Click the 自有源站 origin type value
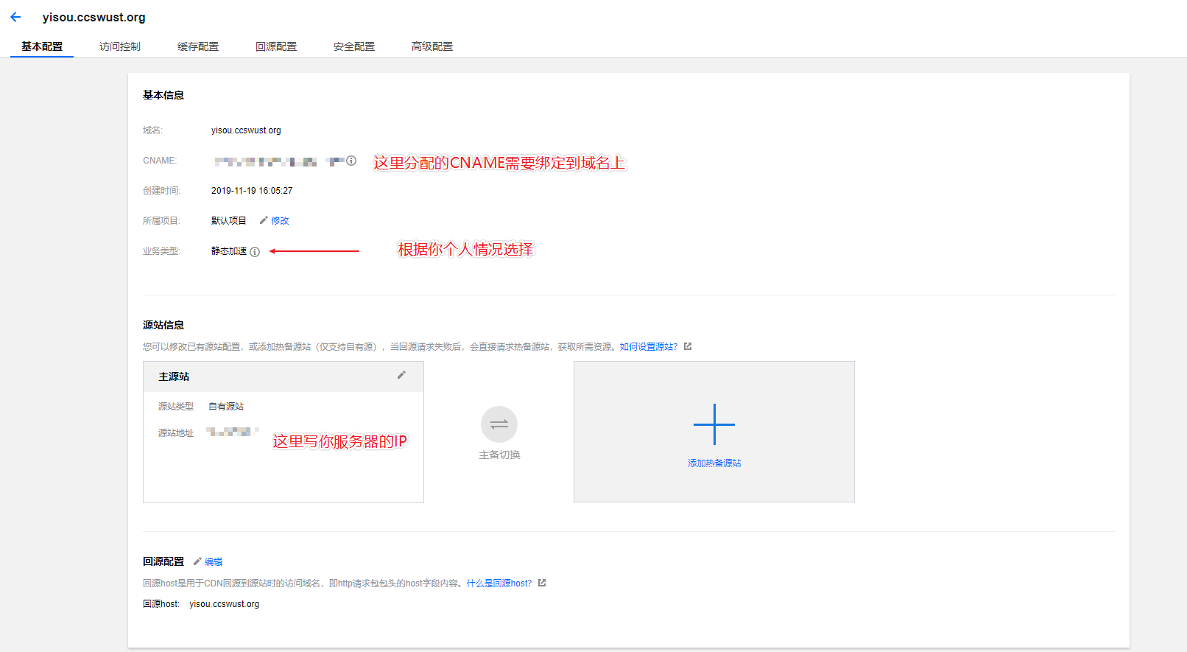 pyautogui.click(x=226, y=406)
